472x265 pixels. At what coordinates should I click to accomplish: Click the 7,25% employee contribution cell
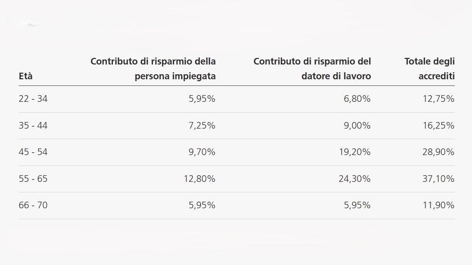click(x=202, y=126)
